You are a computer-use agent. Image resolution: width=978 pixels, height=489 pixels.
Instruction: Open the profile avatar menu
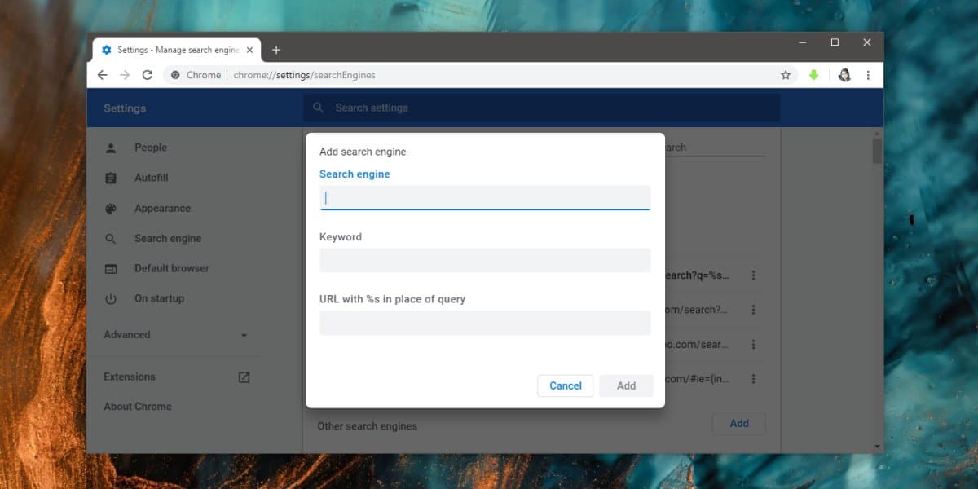click(844, 75)
